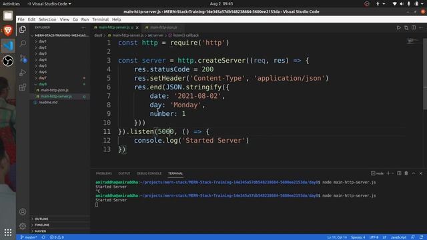The height and width of the screenshot is (240, 427).
Task: Click the editor minimap preview
Action: [x=414, y=41]
